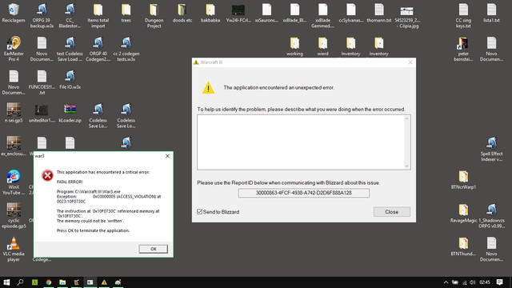
Task: Switch to the Warcraft III warning taskbar item
Action: coord(104,282)
